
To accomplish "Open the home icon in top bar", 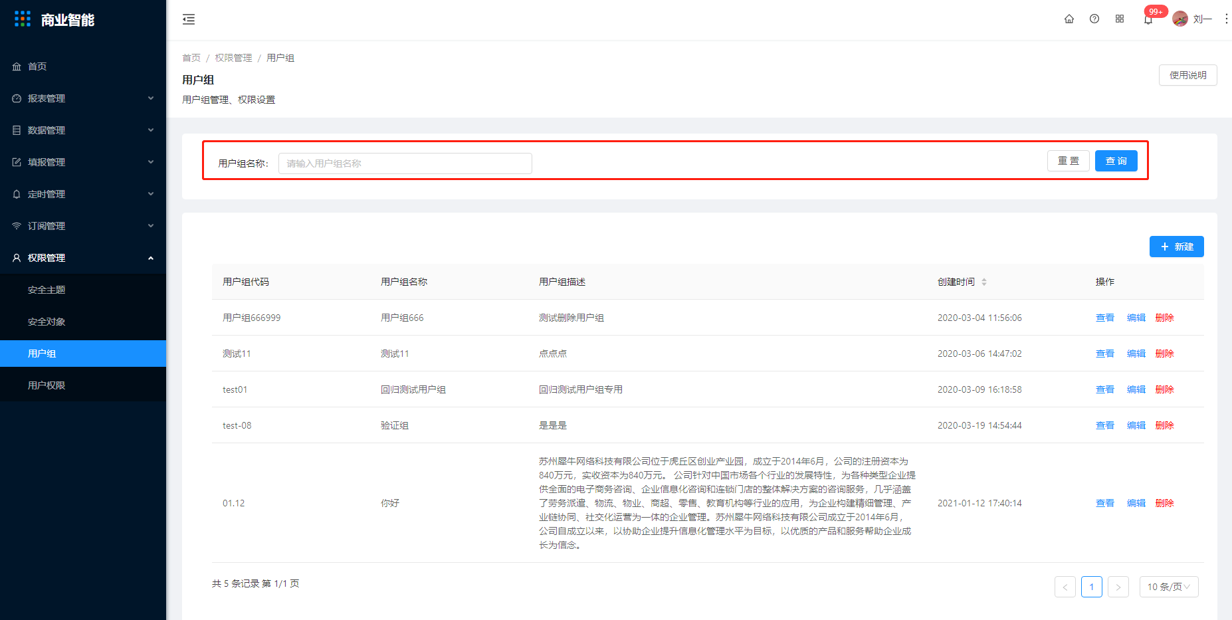I will click(x=1069, y=19).
